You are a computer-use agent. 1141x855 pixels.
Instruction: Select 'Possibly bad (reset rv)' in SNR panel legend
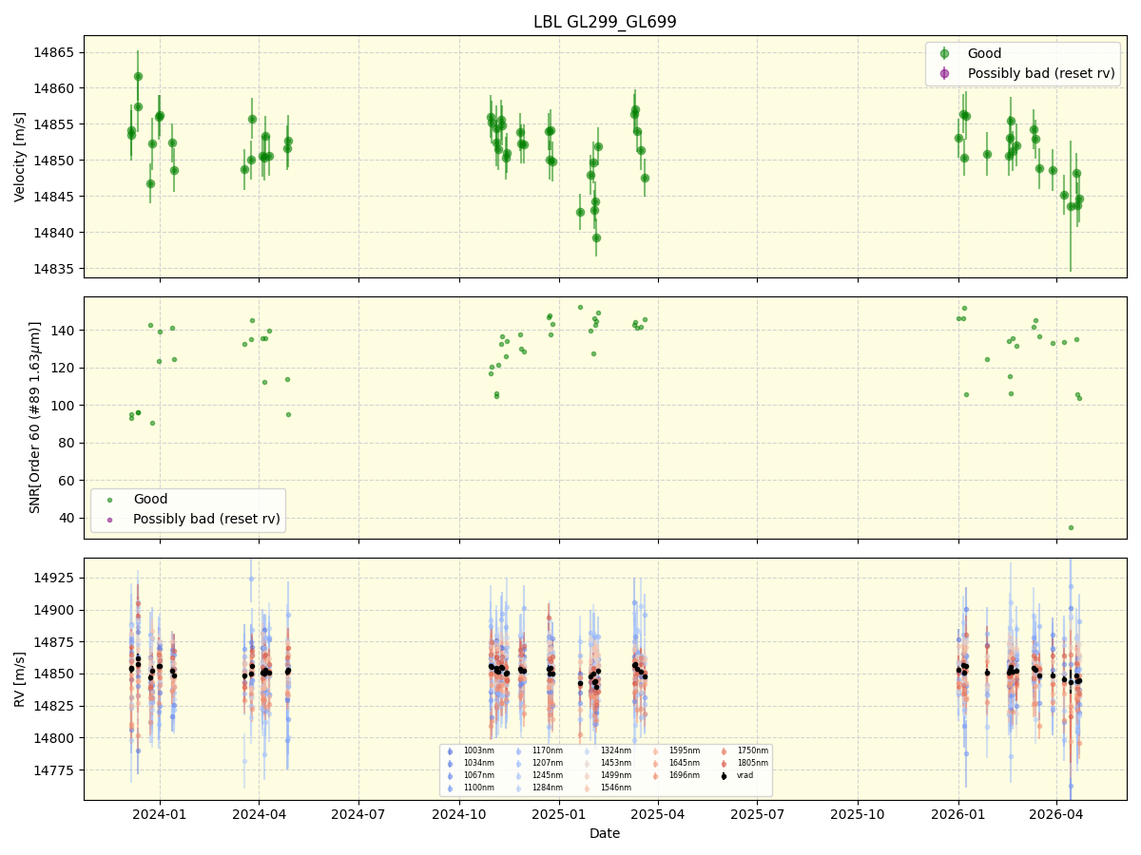(206, 519)
